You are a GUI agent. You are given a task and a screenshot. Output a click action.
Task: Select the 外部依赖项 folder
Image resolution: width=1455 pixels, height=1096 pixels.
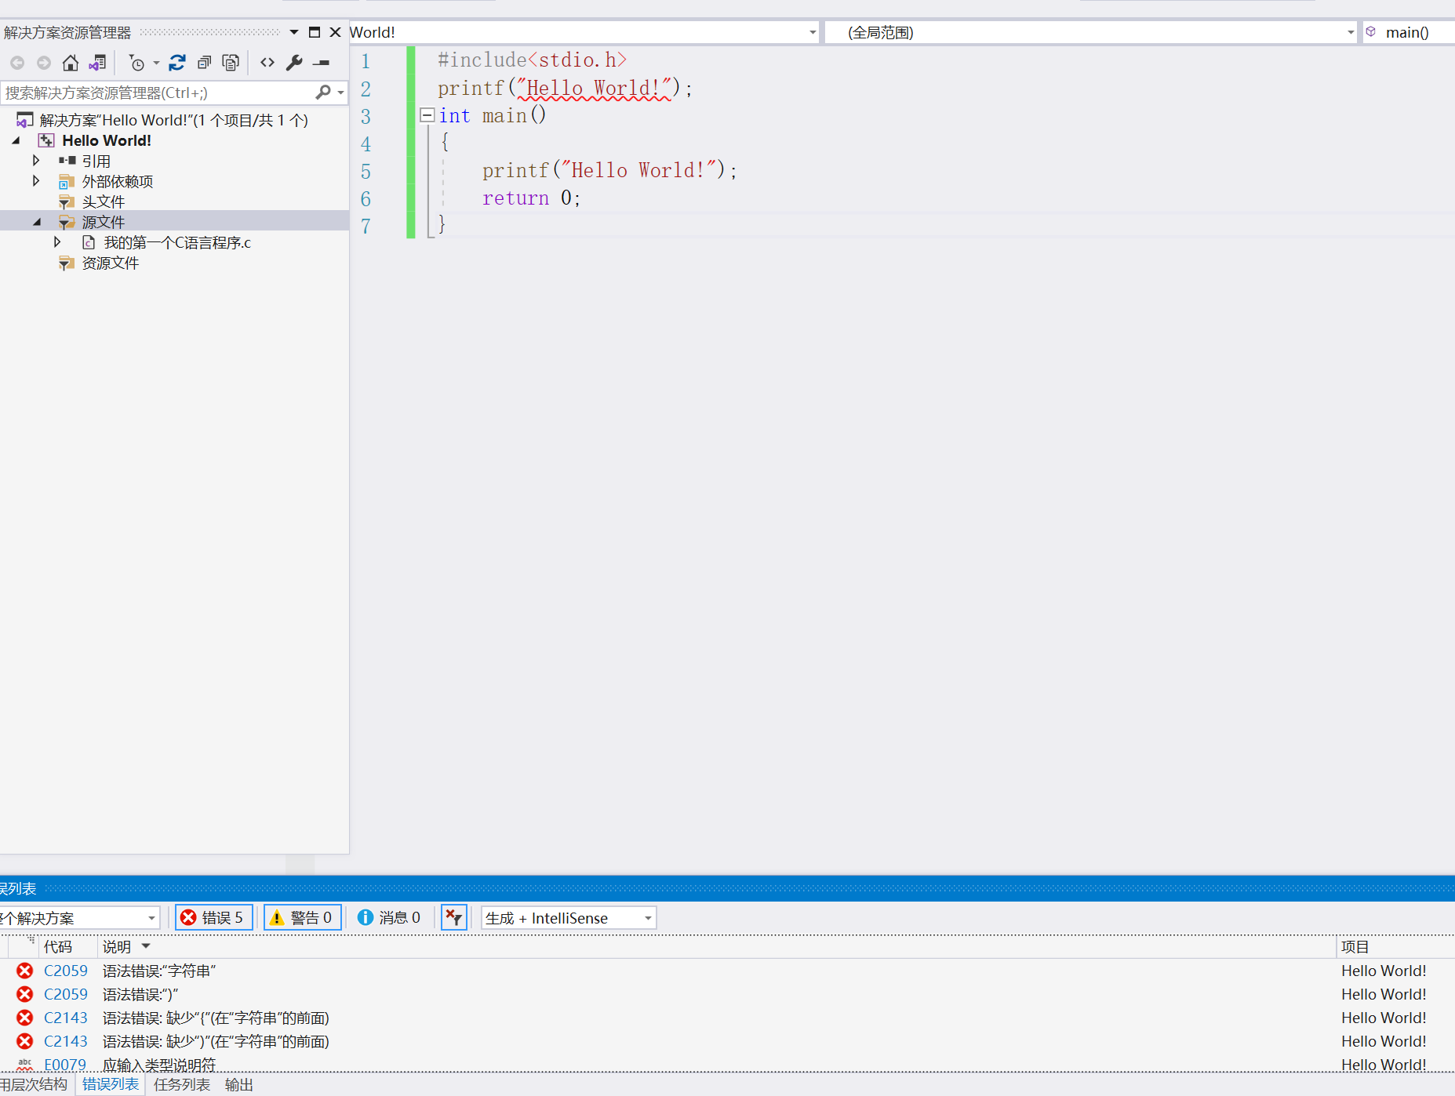118,181
